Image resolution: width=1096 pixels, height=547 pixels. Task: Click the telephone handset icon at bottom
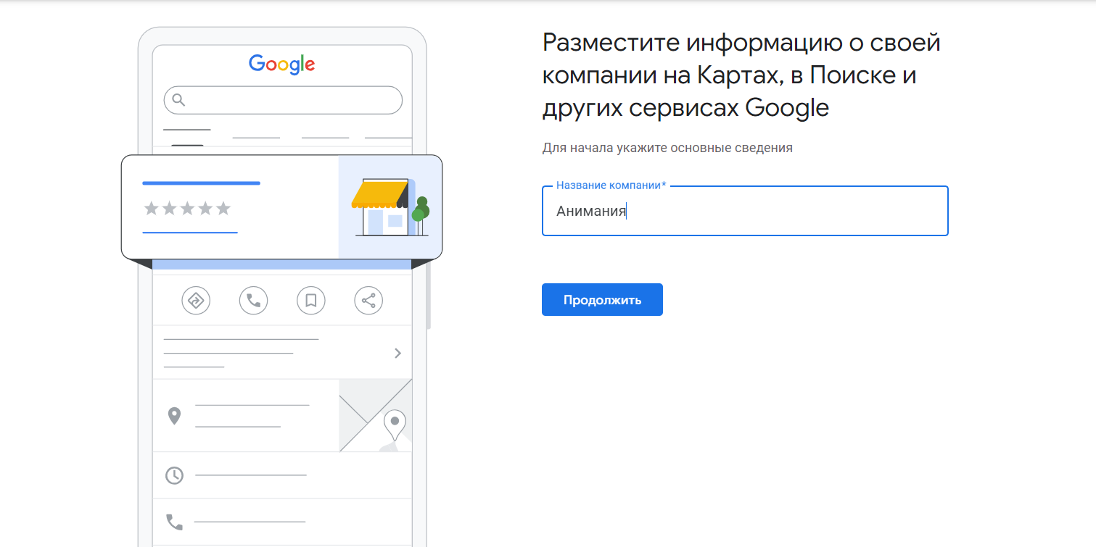(174, 522)
